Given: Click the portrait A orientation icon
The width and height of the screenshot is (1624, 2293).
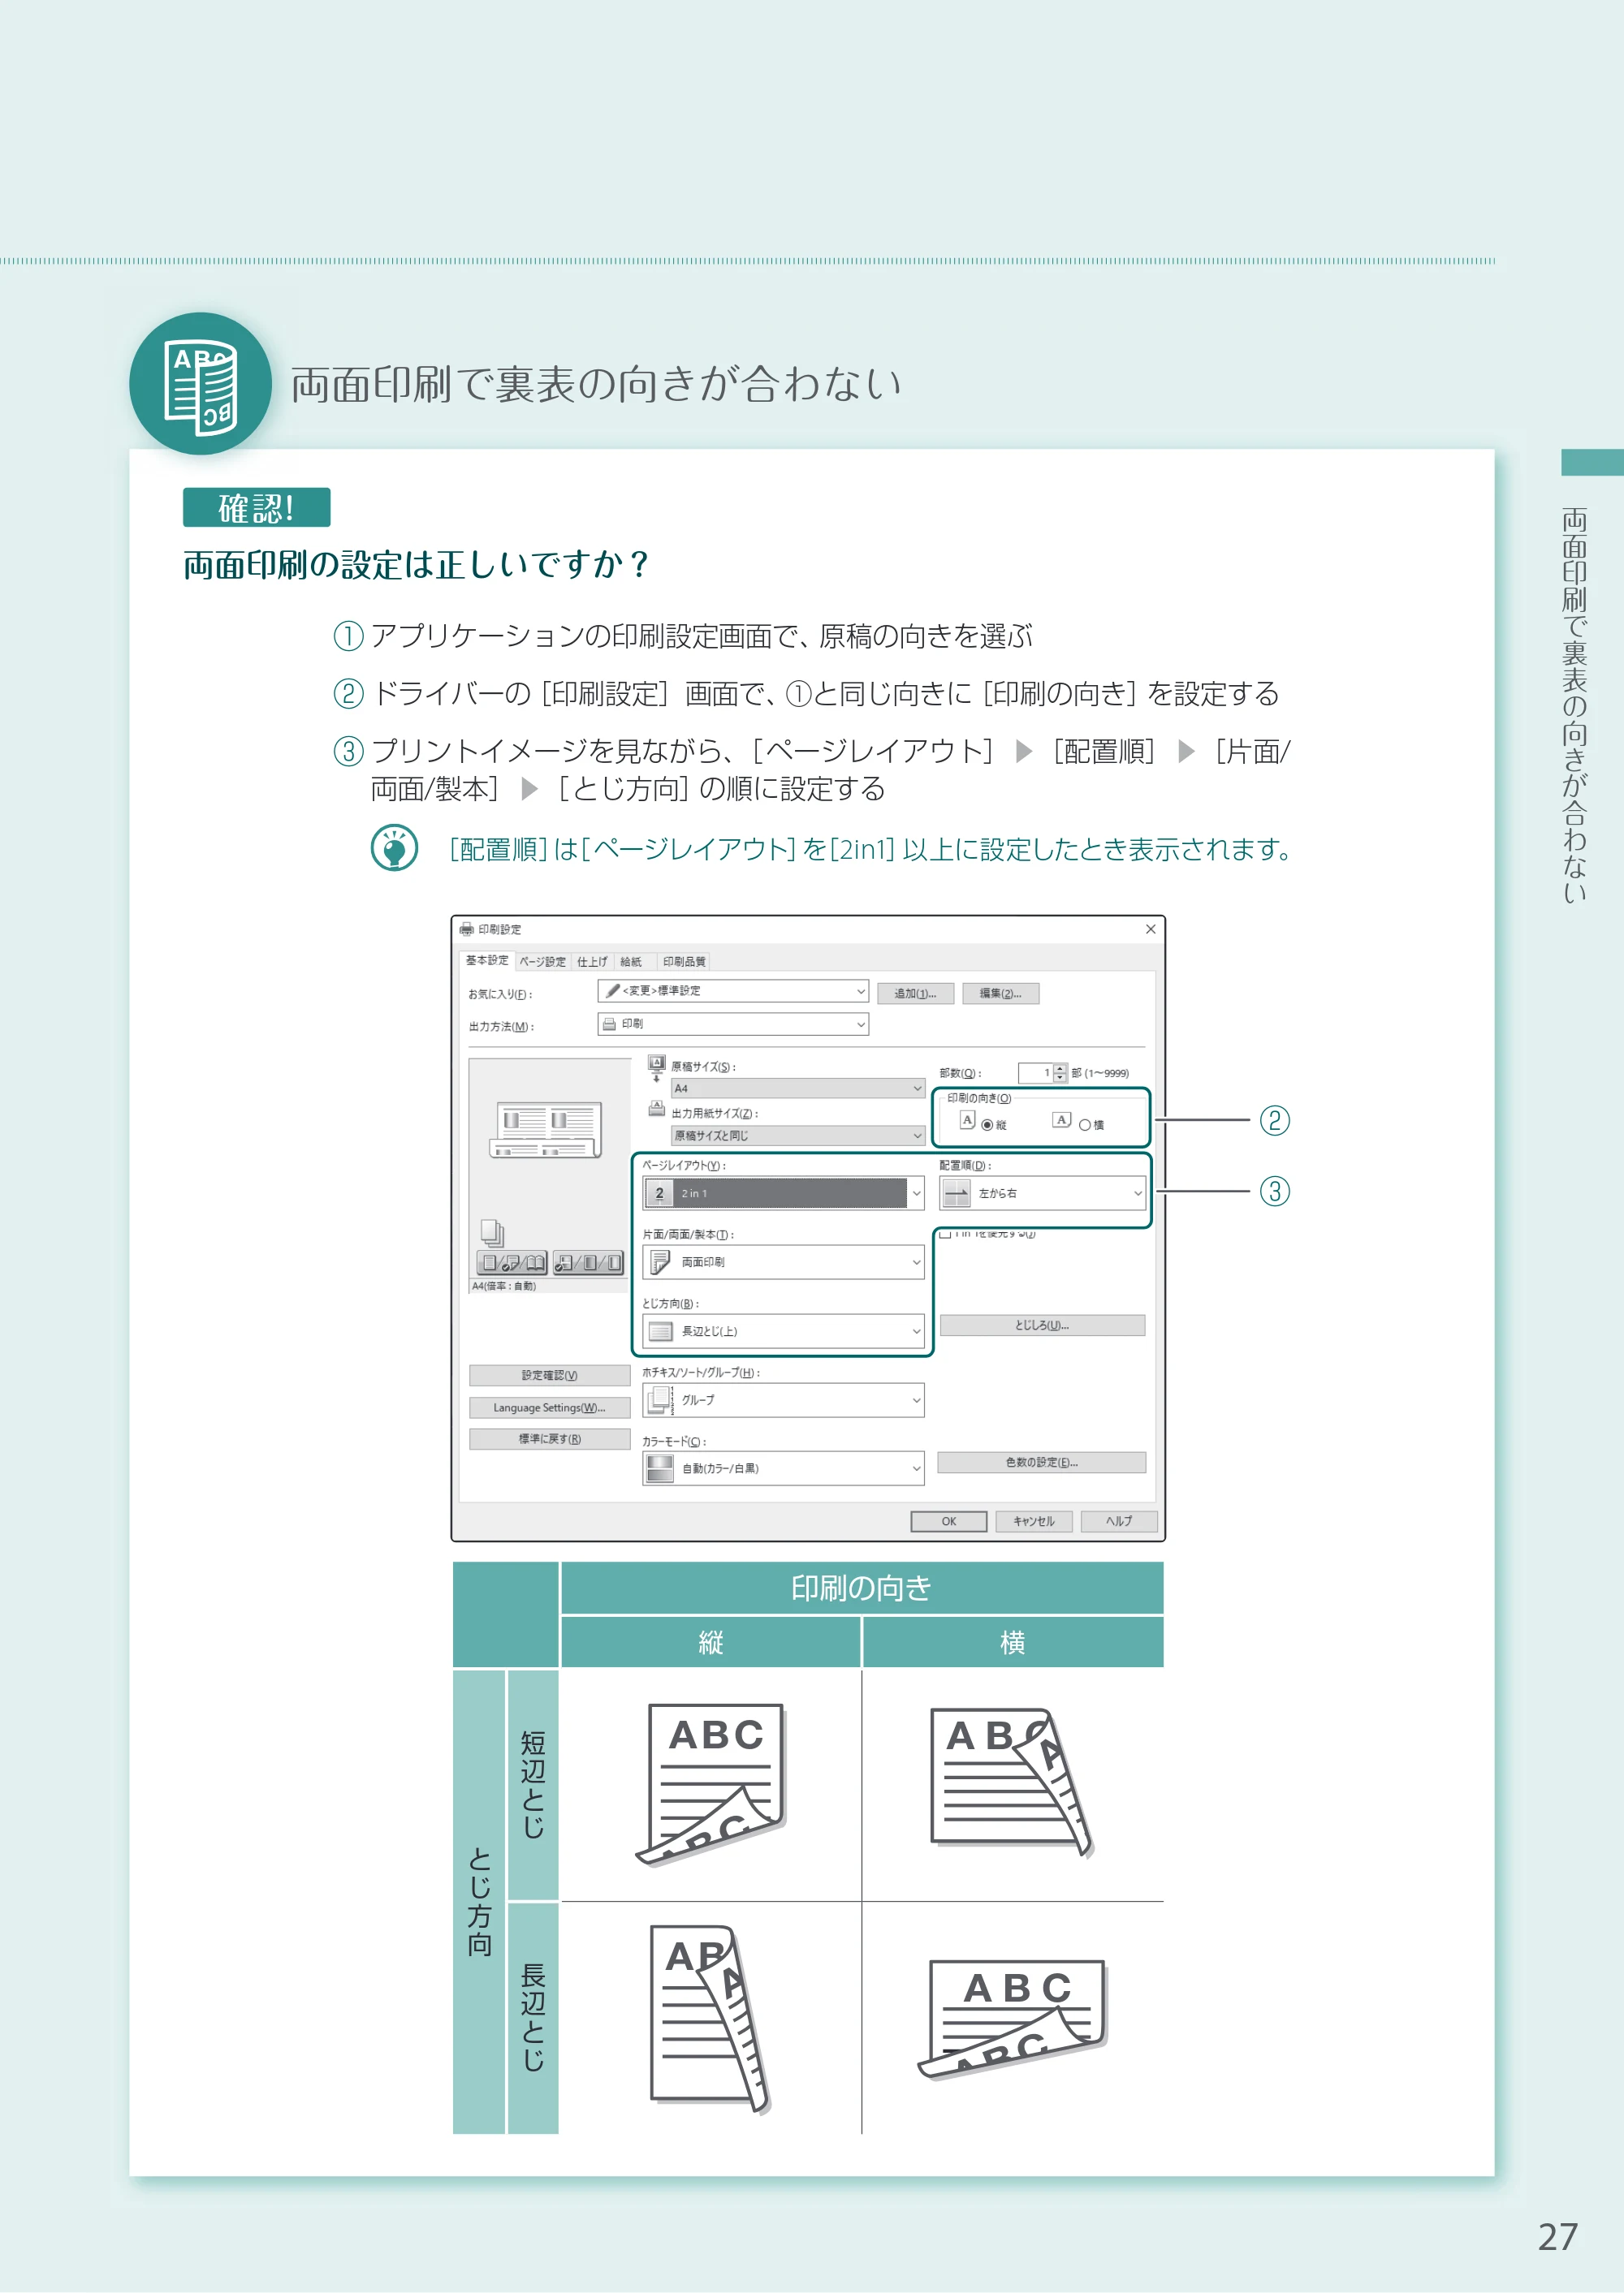Looking at the screenshot, I should point(967,1120).
